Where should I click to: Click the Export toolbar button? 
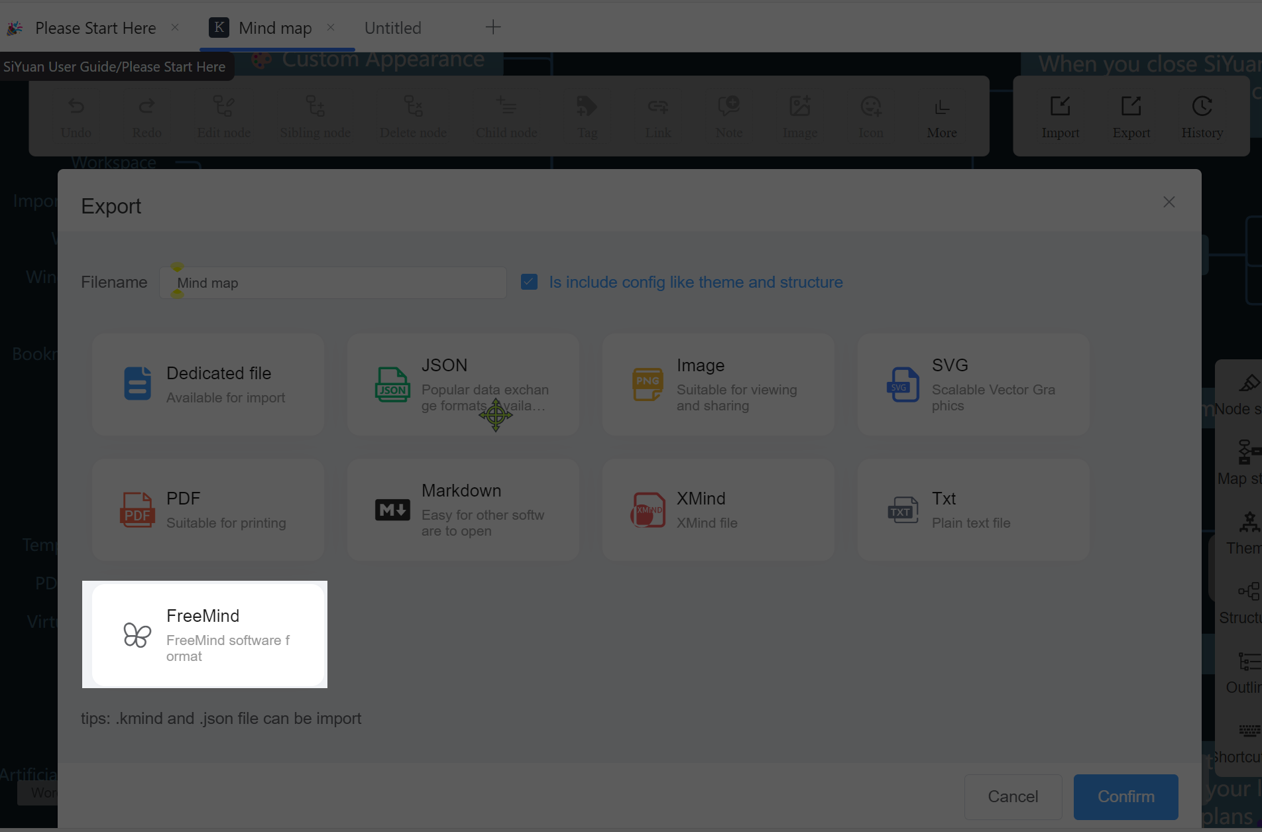(1131, 117)
